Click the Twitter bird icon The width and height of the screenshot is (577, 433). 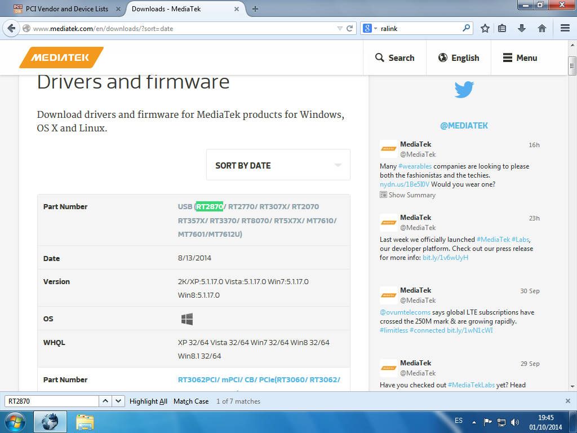[x=464, y=90]
